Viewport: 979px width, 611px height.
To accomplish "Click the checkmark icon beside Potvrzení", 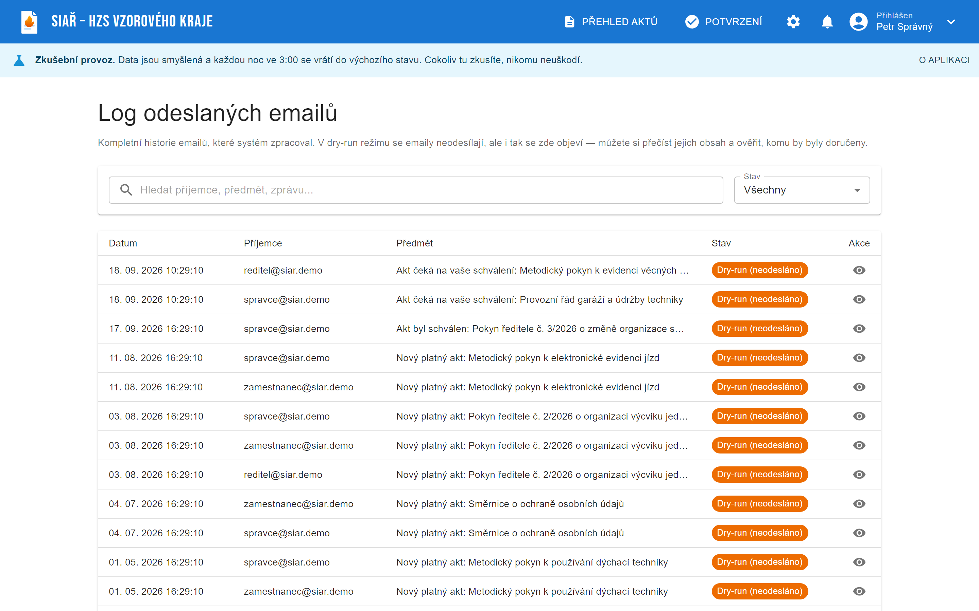I will coord(692,22).
